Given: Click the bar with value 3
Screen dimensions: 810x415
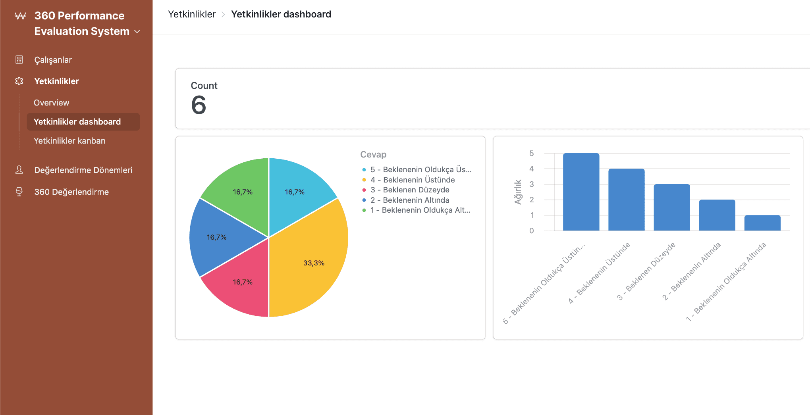Looking at the screenshot, I should pyautogui.click(x=672, y=207).
